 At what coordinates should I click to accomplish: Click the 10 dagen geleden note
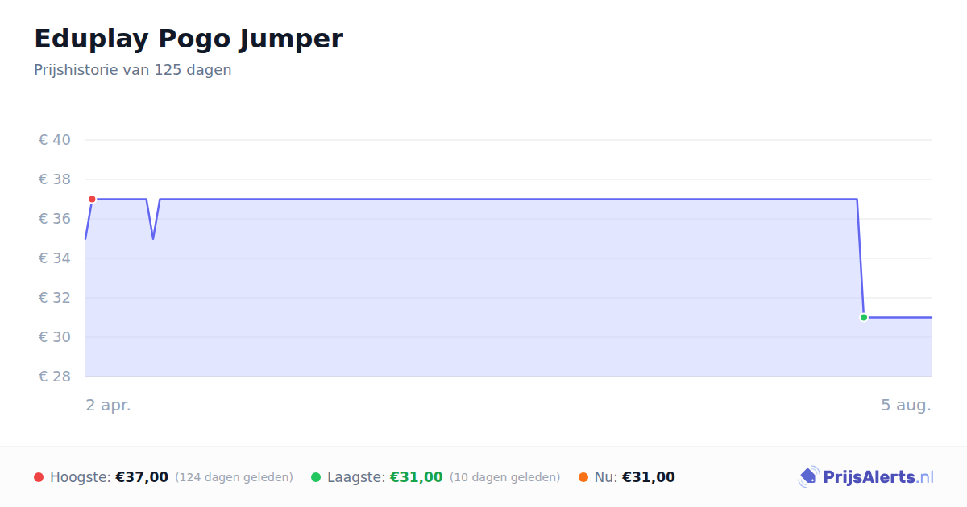[x=504, y=477]
